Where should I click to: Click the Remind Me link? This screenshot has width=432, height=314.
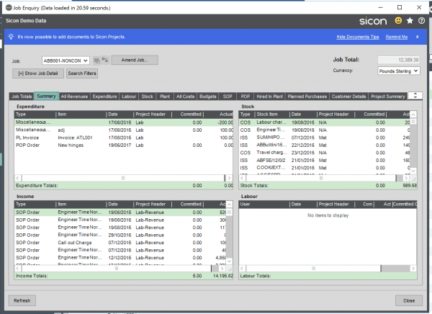(x=397, y=37)
